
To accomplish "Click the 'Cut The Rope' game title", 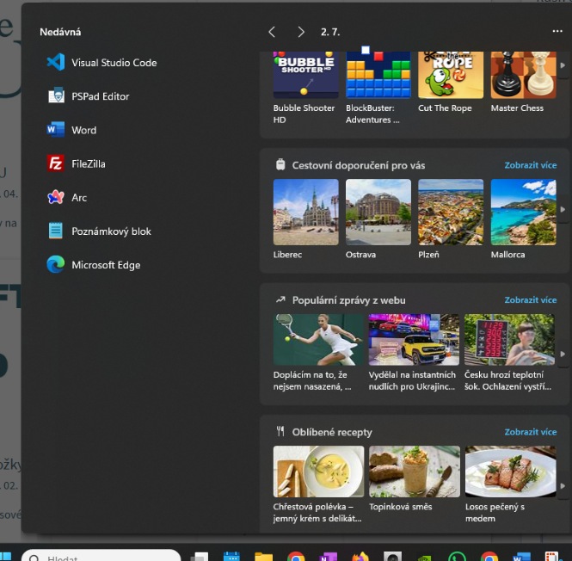I will [445, 108].
